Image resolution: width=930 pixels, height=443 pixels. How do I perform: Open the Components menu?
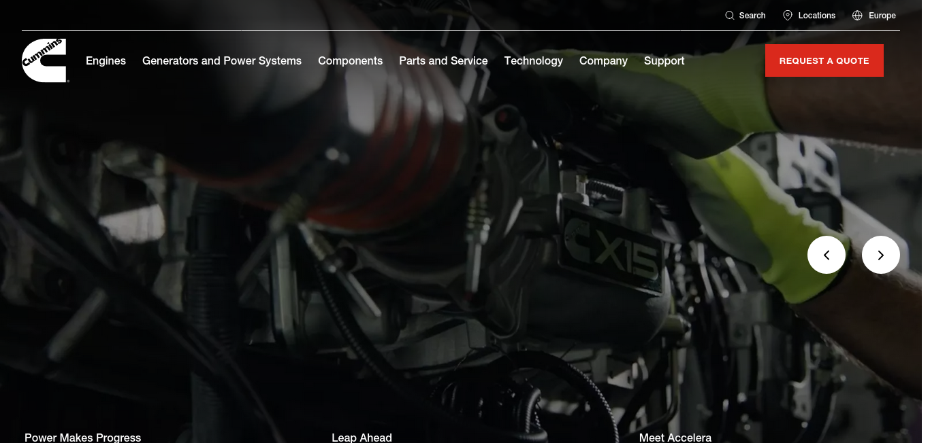tap(351, 60)
